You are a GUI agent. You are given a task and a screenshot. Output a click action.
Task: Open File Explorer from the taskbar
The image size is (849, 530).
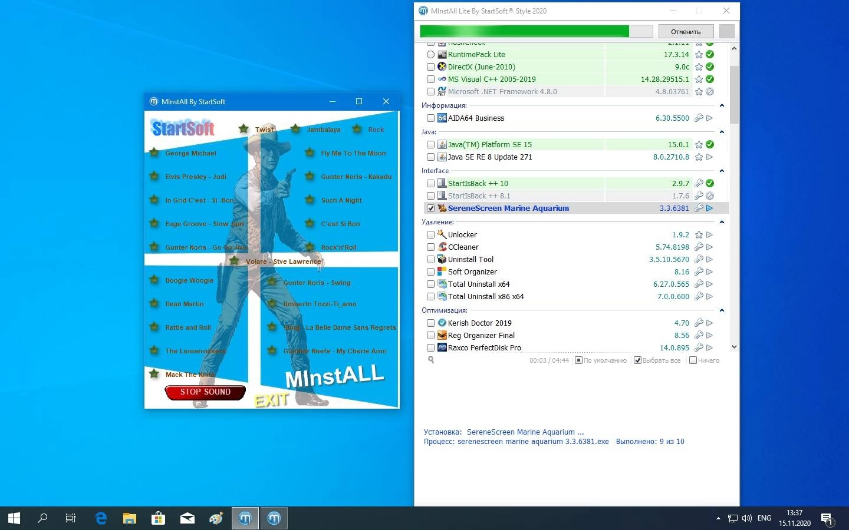pyautogui.click(x=129, y=518)
